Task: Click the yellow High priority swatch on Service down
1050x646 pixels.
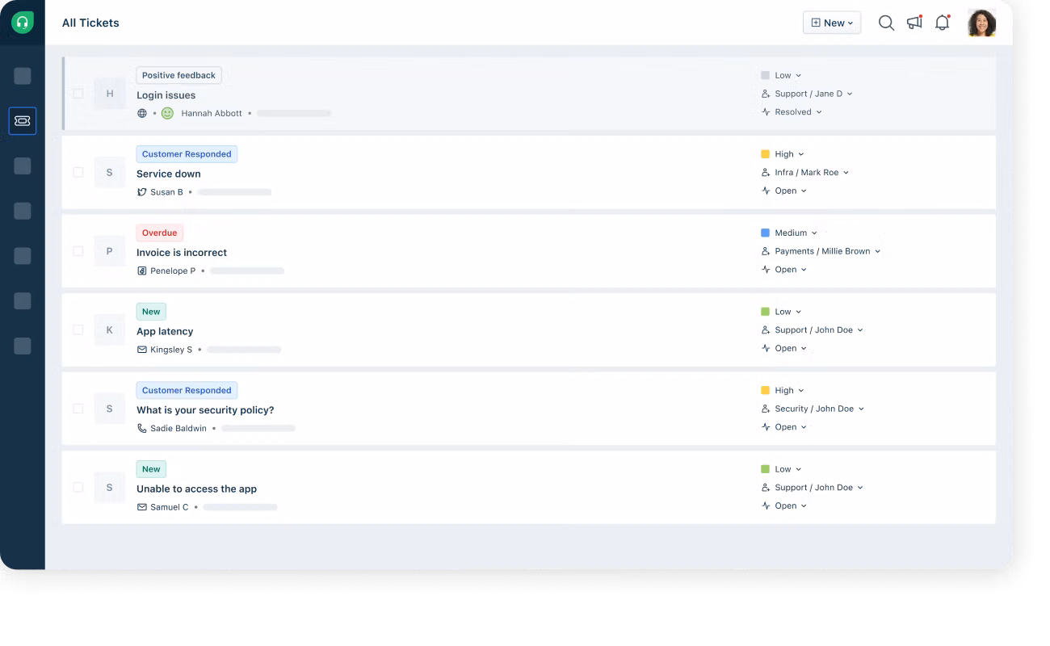Action: [765, 154]
